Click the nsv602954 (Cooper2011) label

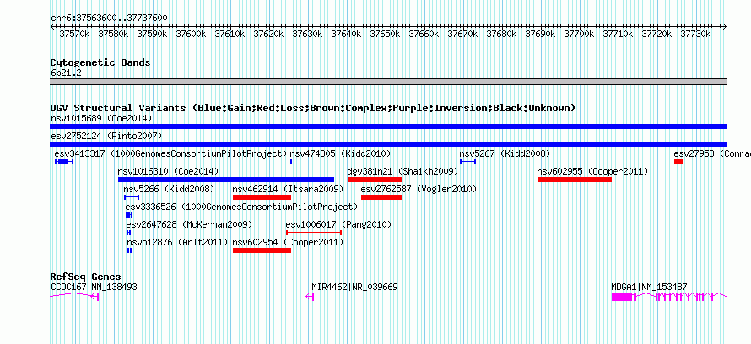[289, 242]
